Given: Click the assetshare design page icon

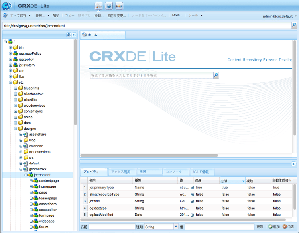Looking at the screenshot, I should tap(26, 134).
